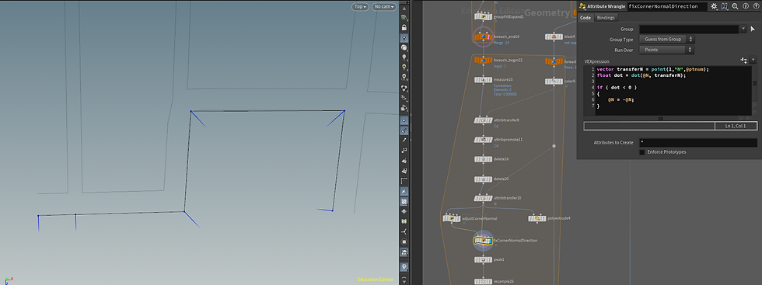Open the VEXpression preset snippet icon

coord(743,61)
